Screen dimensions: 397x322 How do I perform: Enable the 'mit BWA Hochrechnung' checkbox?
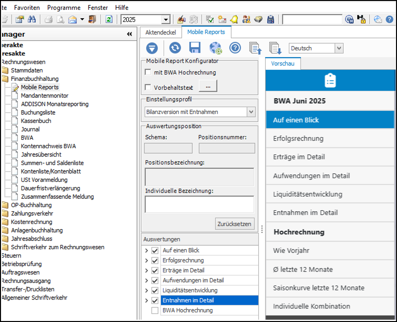pos(148,72)
